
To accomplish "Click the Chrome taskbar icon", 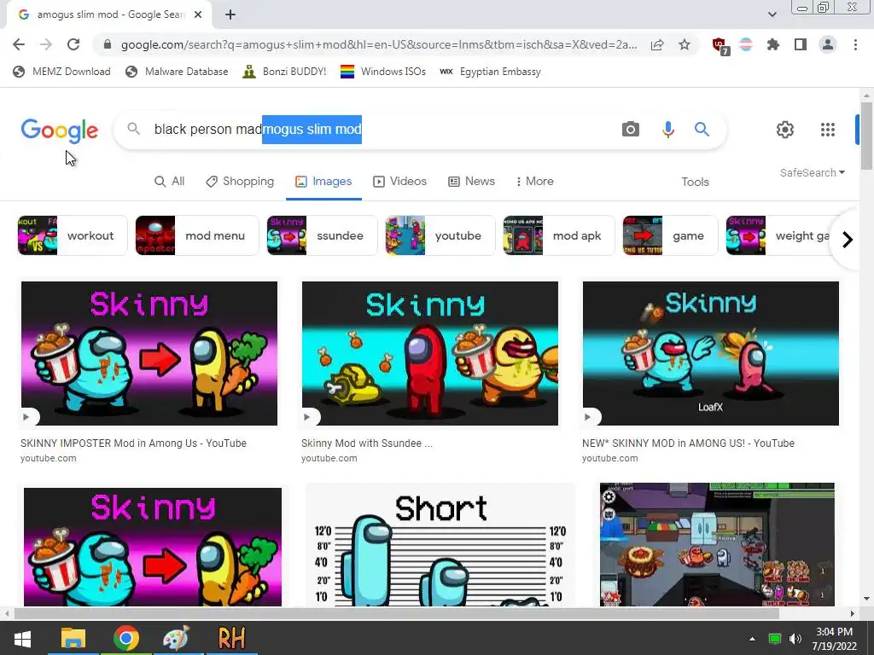I will coord(126,638).
